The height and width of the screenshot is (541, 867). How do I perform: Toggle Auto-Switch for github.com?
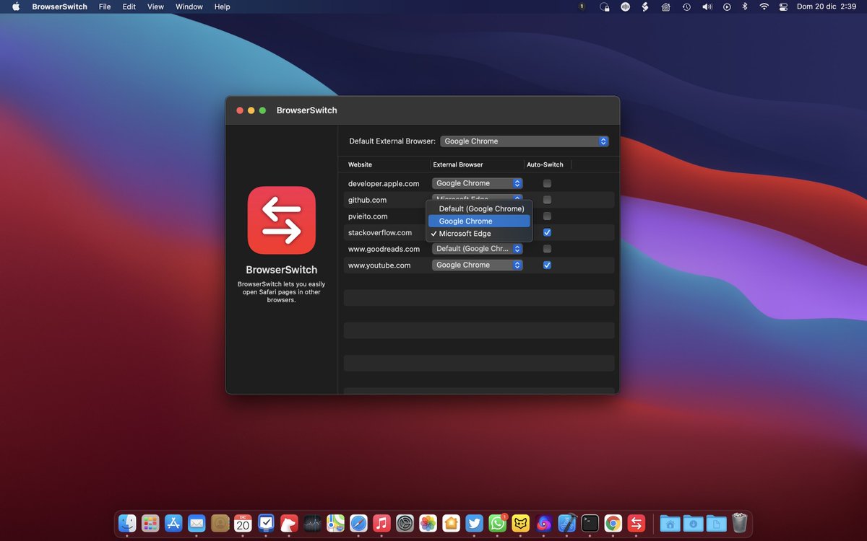tap(547, 200)
